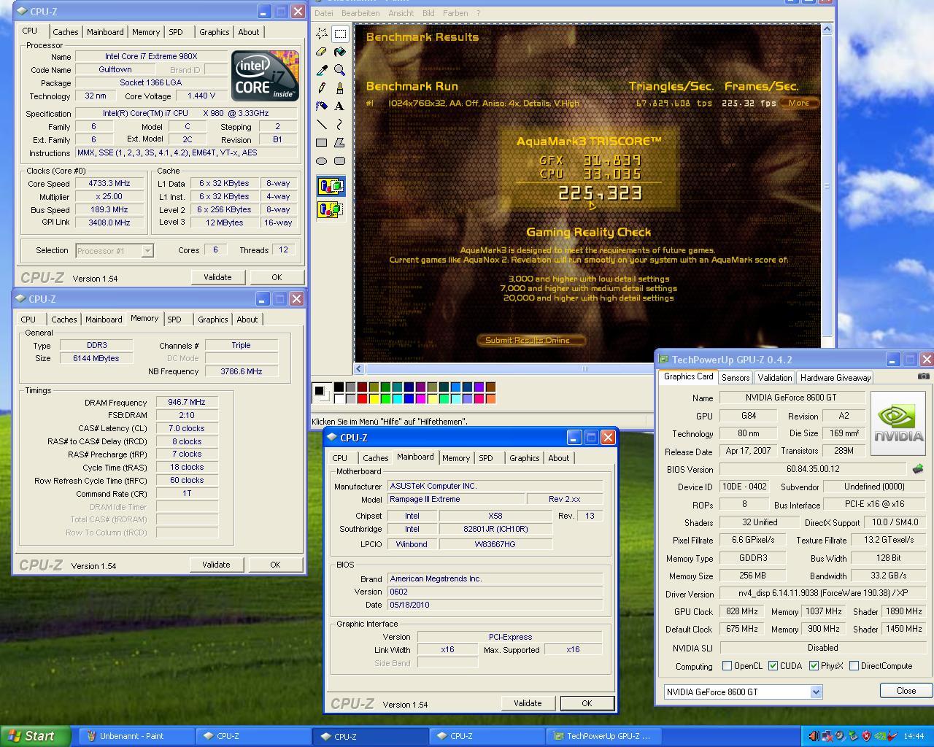Select the Pick Color eyedropper tool
The width and height of the screenshot is (934, 747).
click(322, 70)
